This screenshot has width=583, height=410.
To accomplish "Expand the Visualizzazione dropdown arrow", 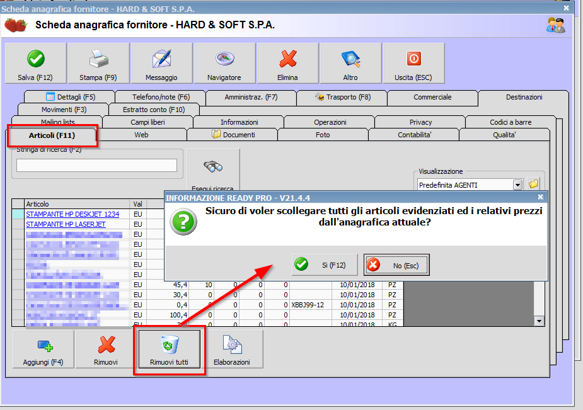I will [517, 185].
